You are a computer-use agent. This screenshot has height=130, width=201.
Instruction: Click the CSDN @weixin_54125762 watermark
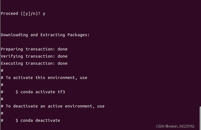point(175,126)
